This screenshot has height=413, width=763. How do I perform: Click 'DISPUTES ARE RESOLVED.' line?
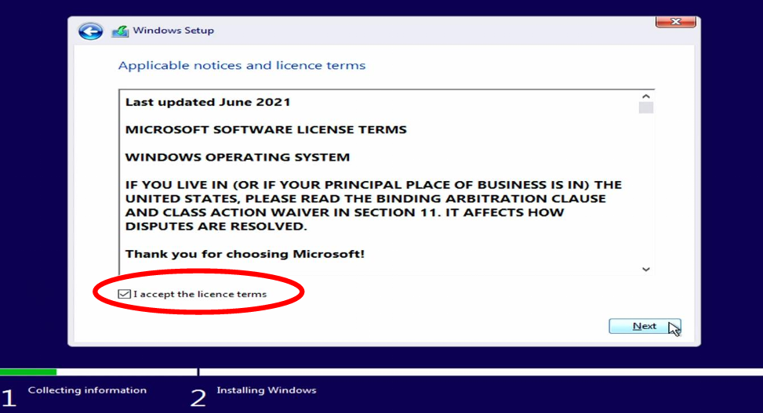216,226
